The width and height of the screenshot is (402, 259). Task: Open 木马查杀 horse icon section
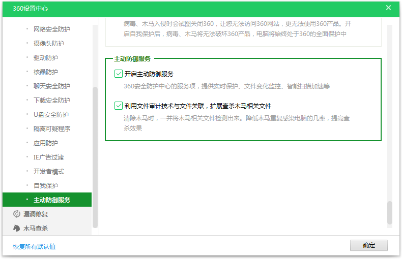pos(17,228)
